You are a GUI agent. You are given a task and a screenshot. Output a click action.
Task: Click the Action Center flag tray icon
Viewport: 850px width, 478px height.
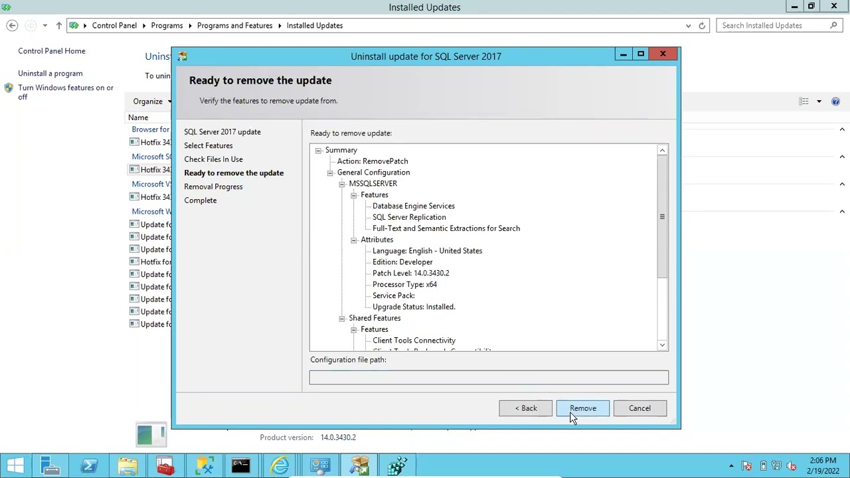(747, 466)
